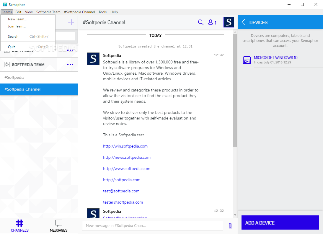Open the Softpedia Team menu
This screenshot has width=323, height=234.
(48, 12)
